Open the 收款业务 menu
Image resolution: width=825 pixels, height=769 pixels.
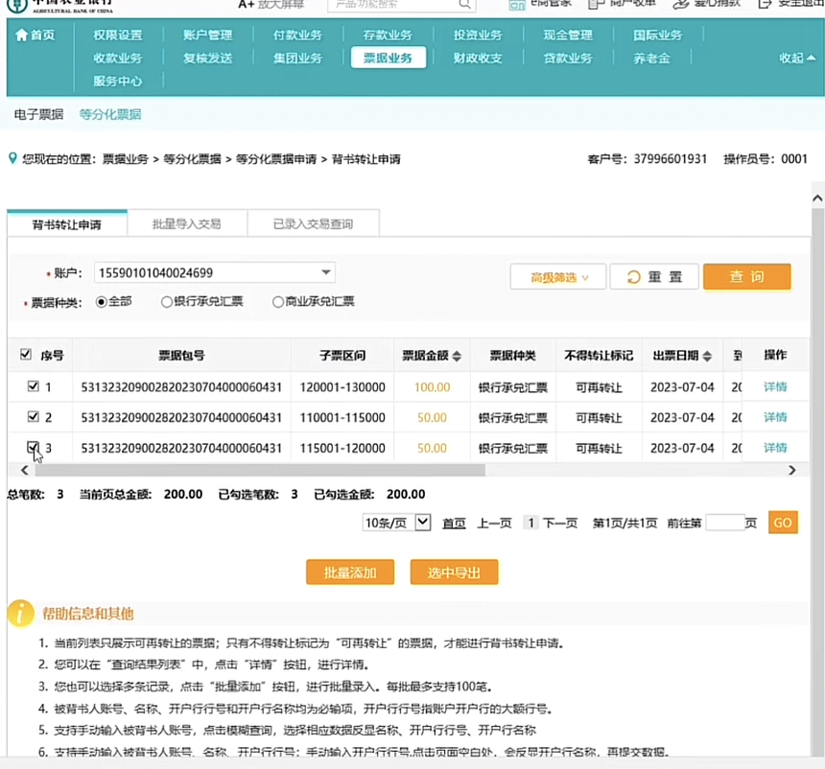pos(118,58)
